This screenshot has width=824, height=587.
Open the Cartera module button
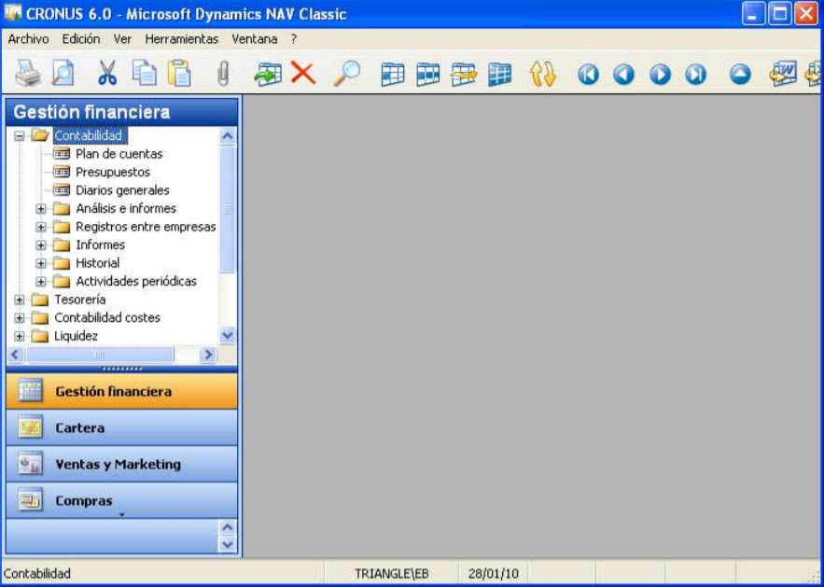tap(79, 428)
